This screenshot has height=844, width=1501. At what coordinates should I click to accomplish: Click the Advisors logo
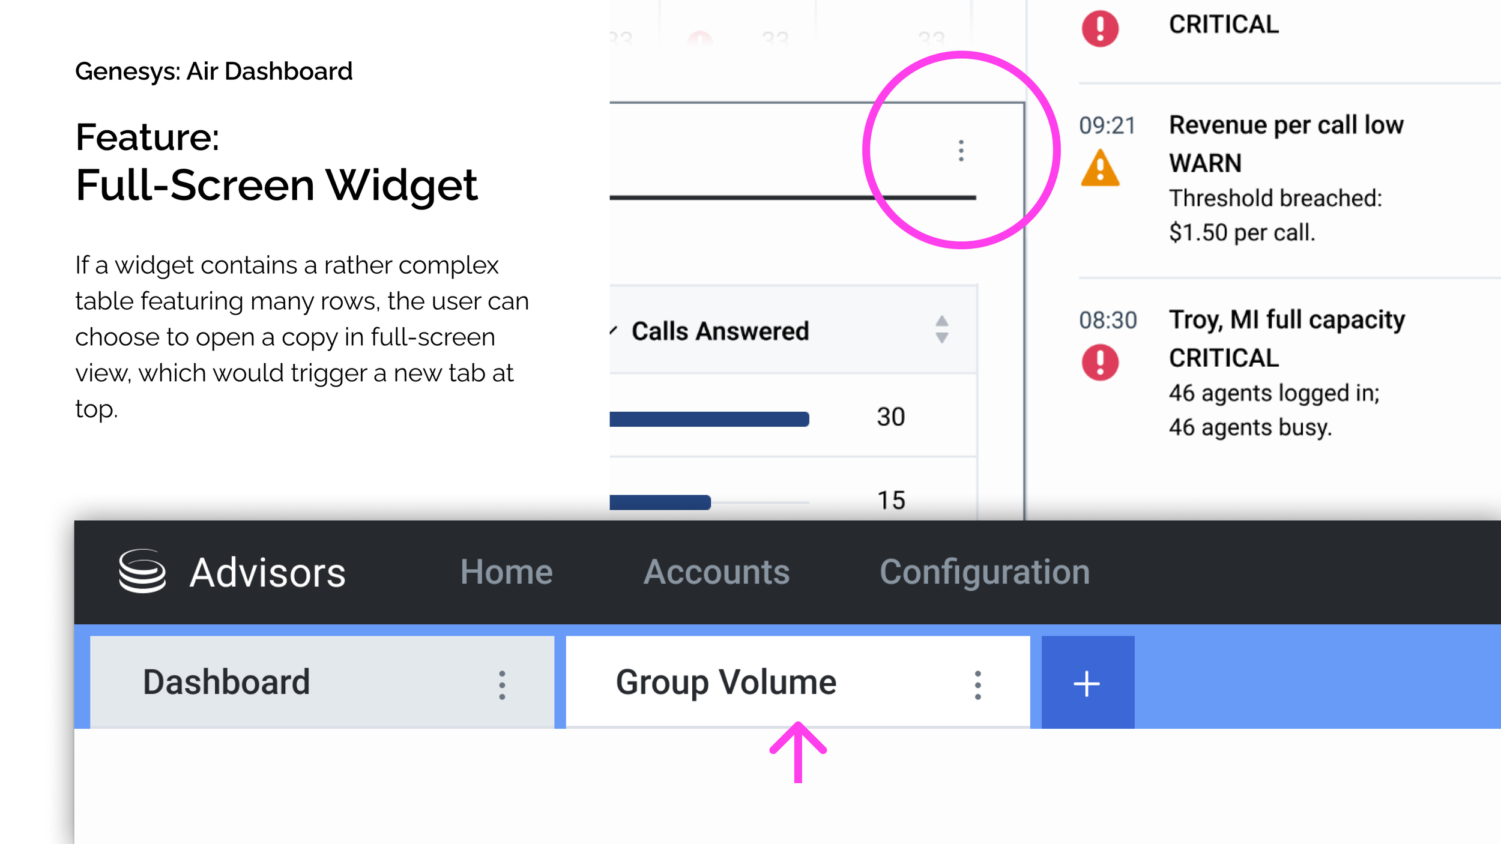[x=144, y=570]
